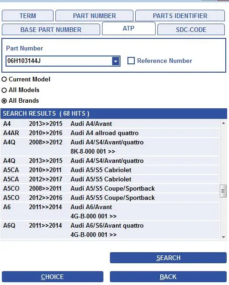Click inside the Part Number input field
Image resolution: width=229 pixels, height=285 pixels.
pos(59,61)
